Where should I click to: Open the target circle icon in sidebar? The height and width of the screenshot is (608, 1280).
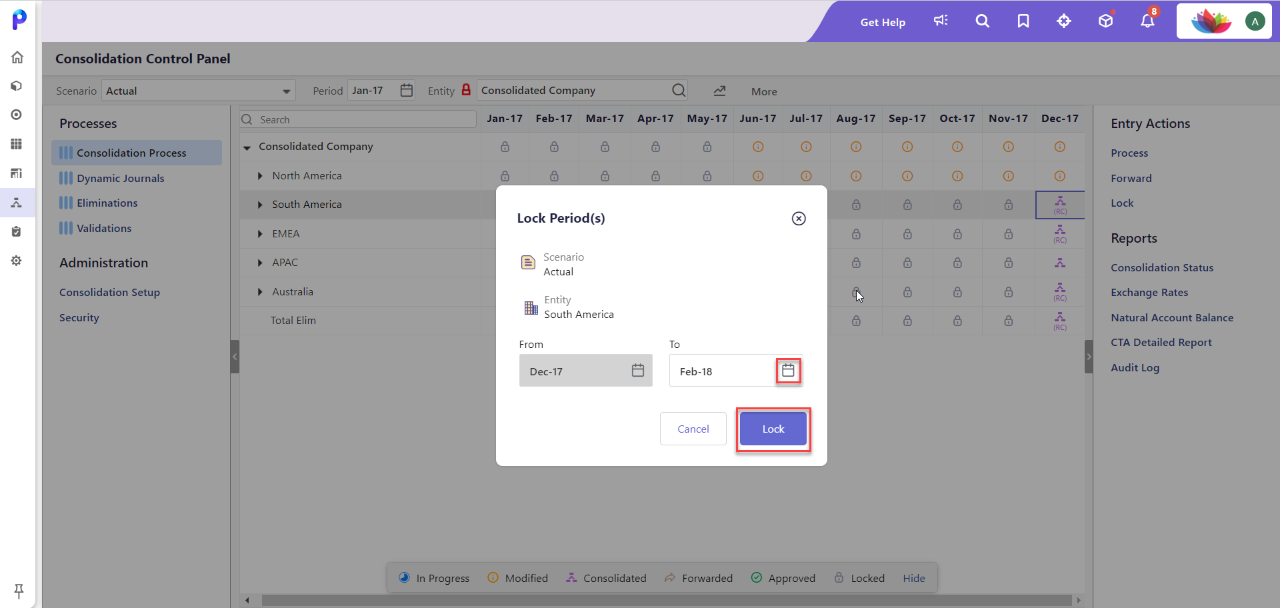point(17,115)
